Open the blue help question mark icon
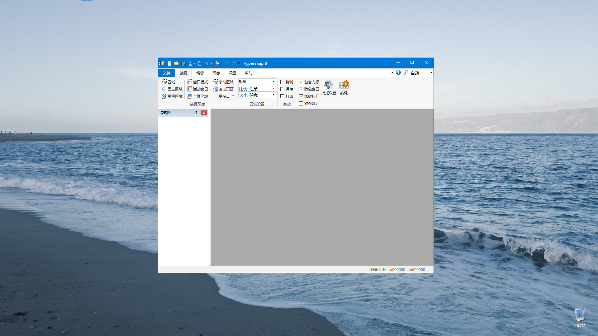The image size is (598, 336). click(x=398, y=72)
